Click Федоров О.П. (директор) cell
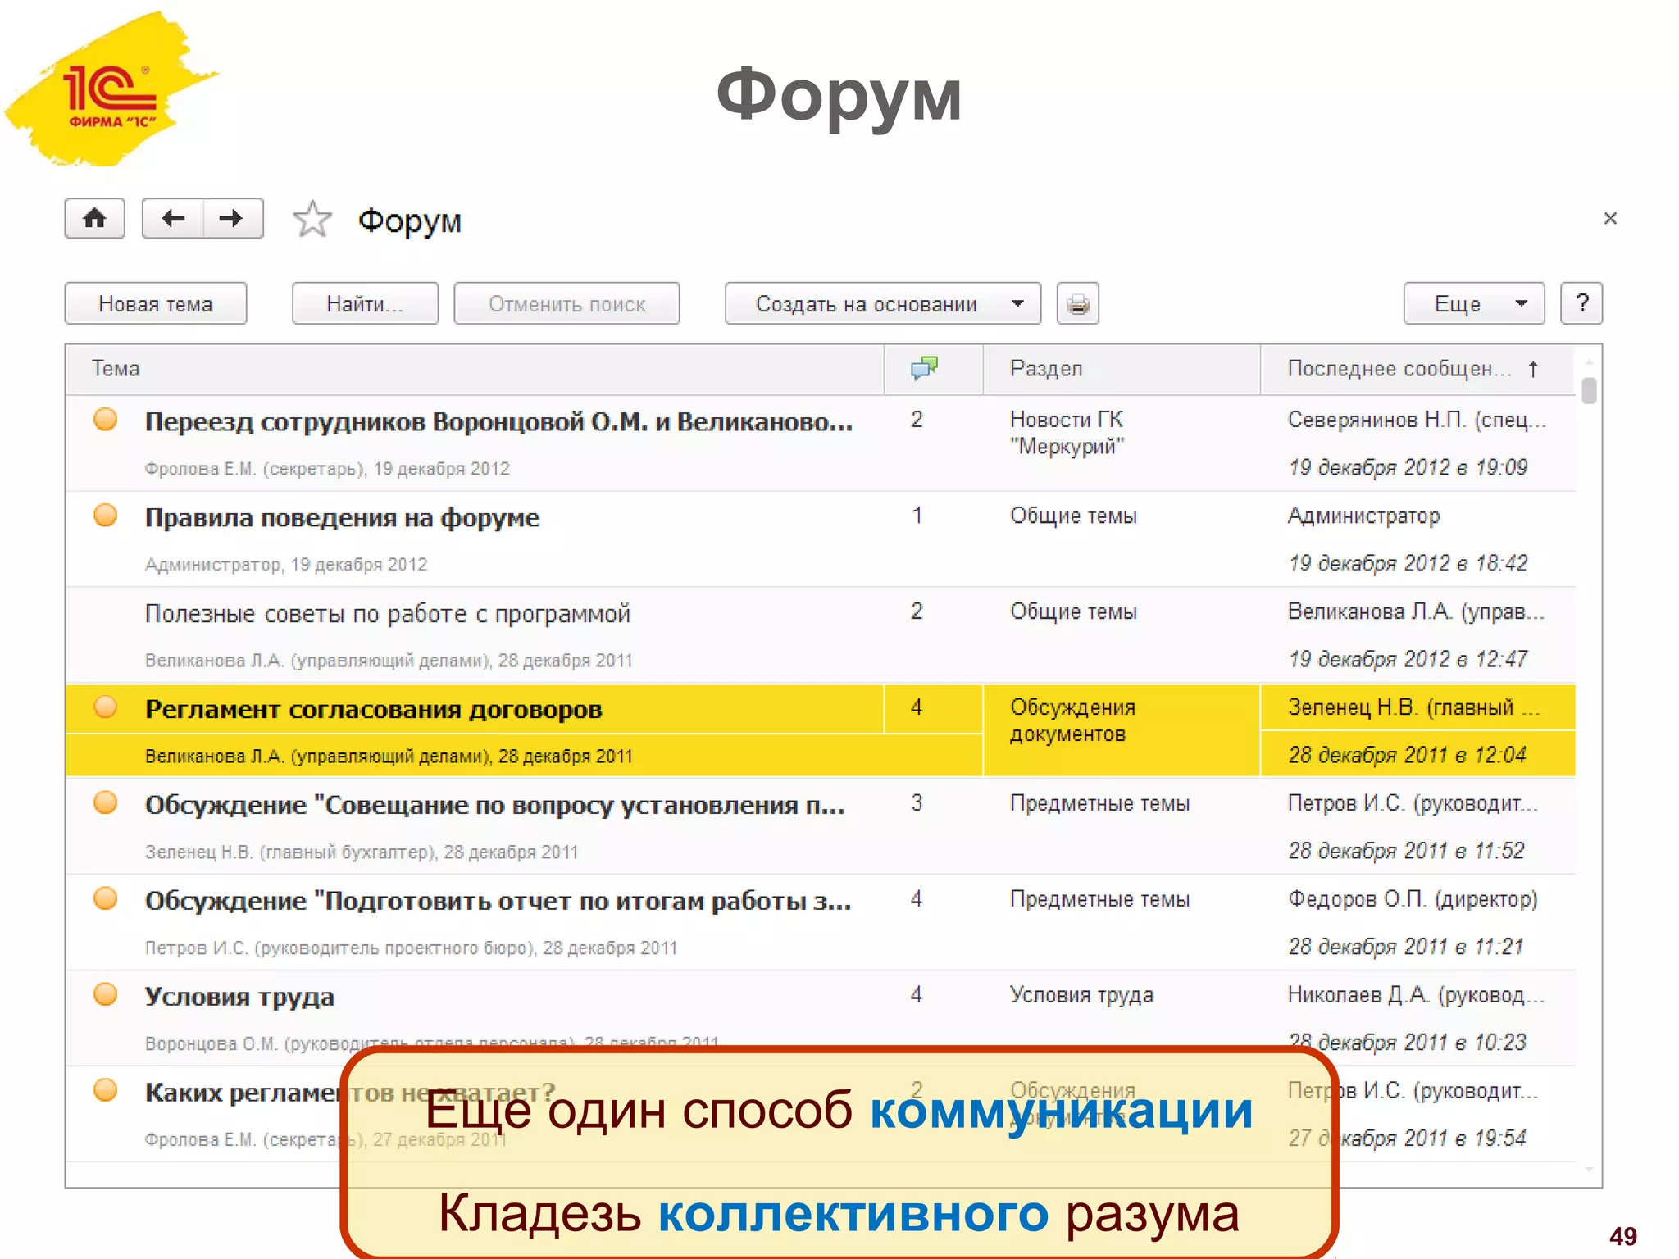 pos(1412,899)
